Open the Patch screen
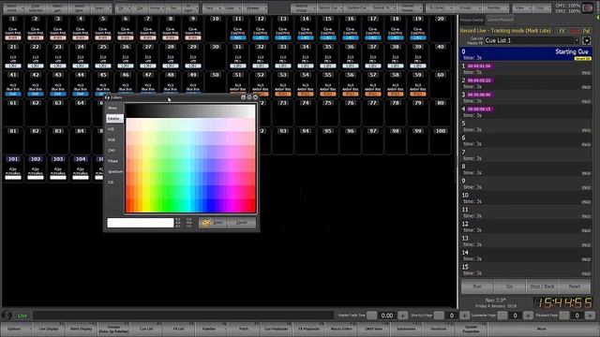Viewport: 600px width, 337px height. [244, 329]
